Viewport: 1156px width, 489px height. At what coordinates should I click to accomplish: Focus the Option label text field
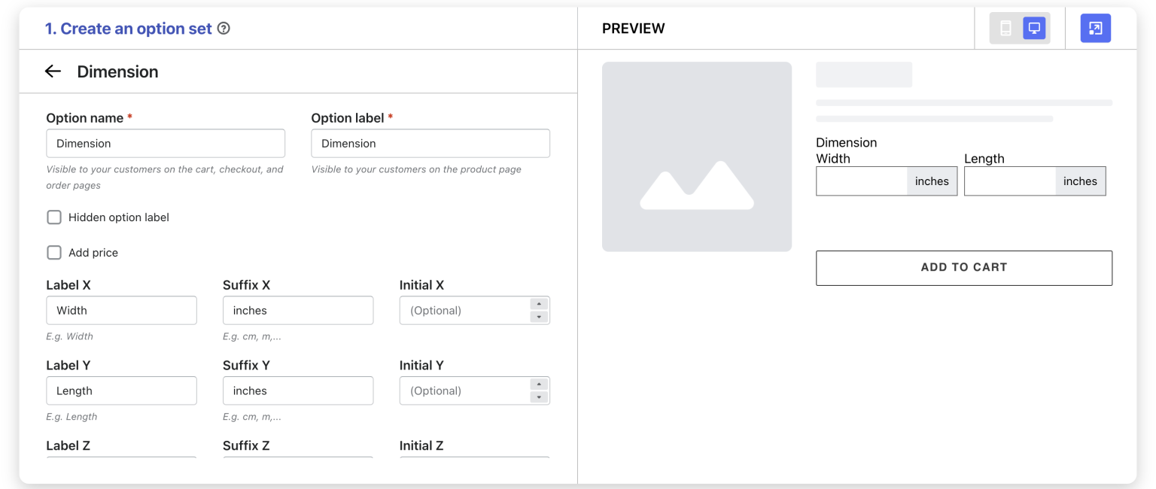point(430,144)
